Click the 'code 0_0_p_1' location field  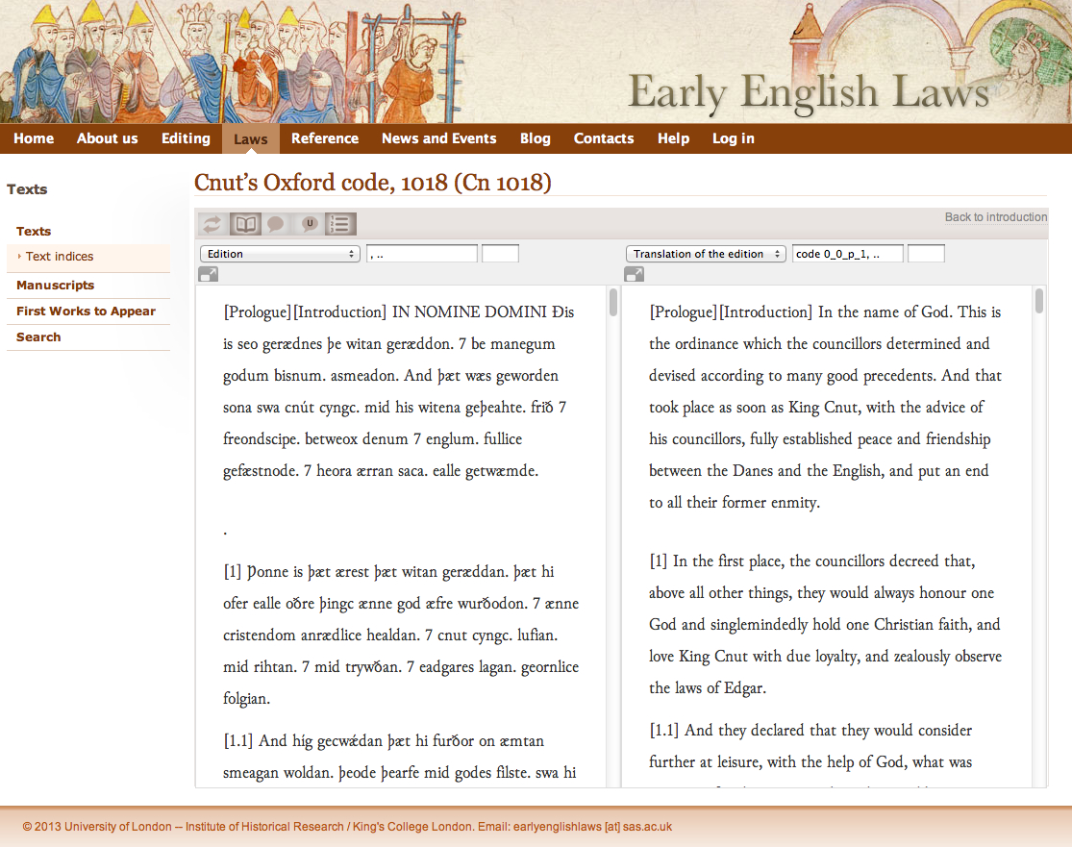click(847, 254)
